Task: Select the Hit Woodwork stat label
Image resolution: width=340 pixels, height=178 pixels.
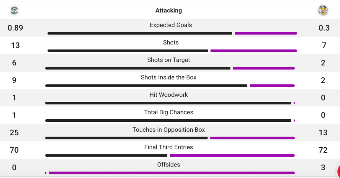Action: (x=169, y=95)
